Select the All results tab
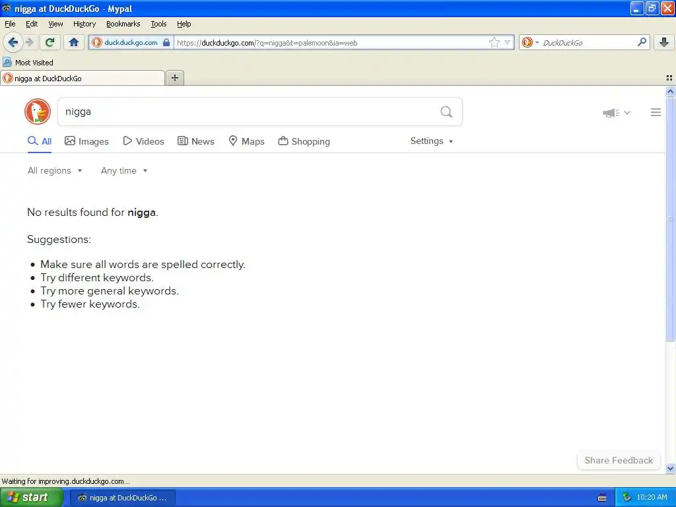 tap(40, 141)
